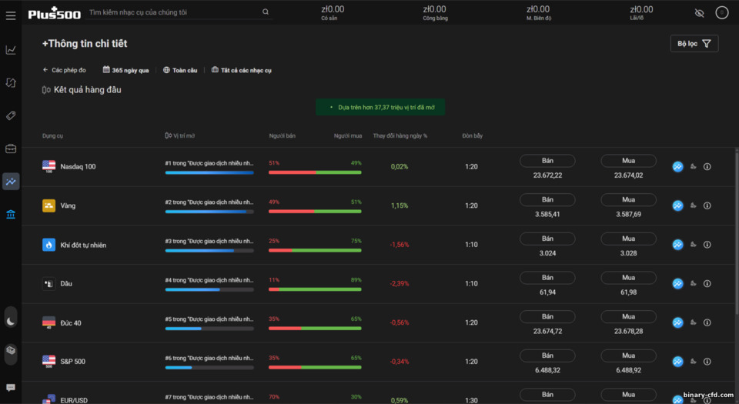The image size is (739, 404).
Task: Go back via 'Các phép đo' link
Action: pyautogui.click(x=65, y=70)
